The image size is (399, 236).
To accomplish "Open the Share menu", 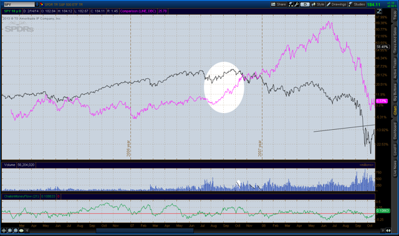I will click(x=279, y=4).
